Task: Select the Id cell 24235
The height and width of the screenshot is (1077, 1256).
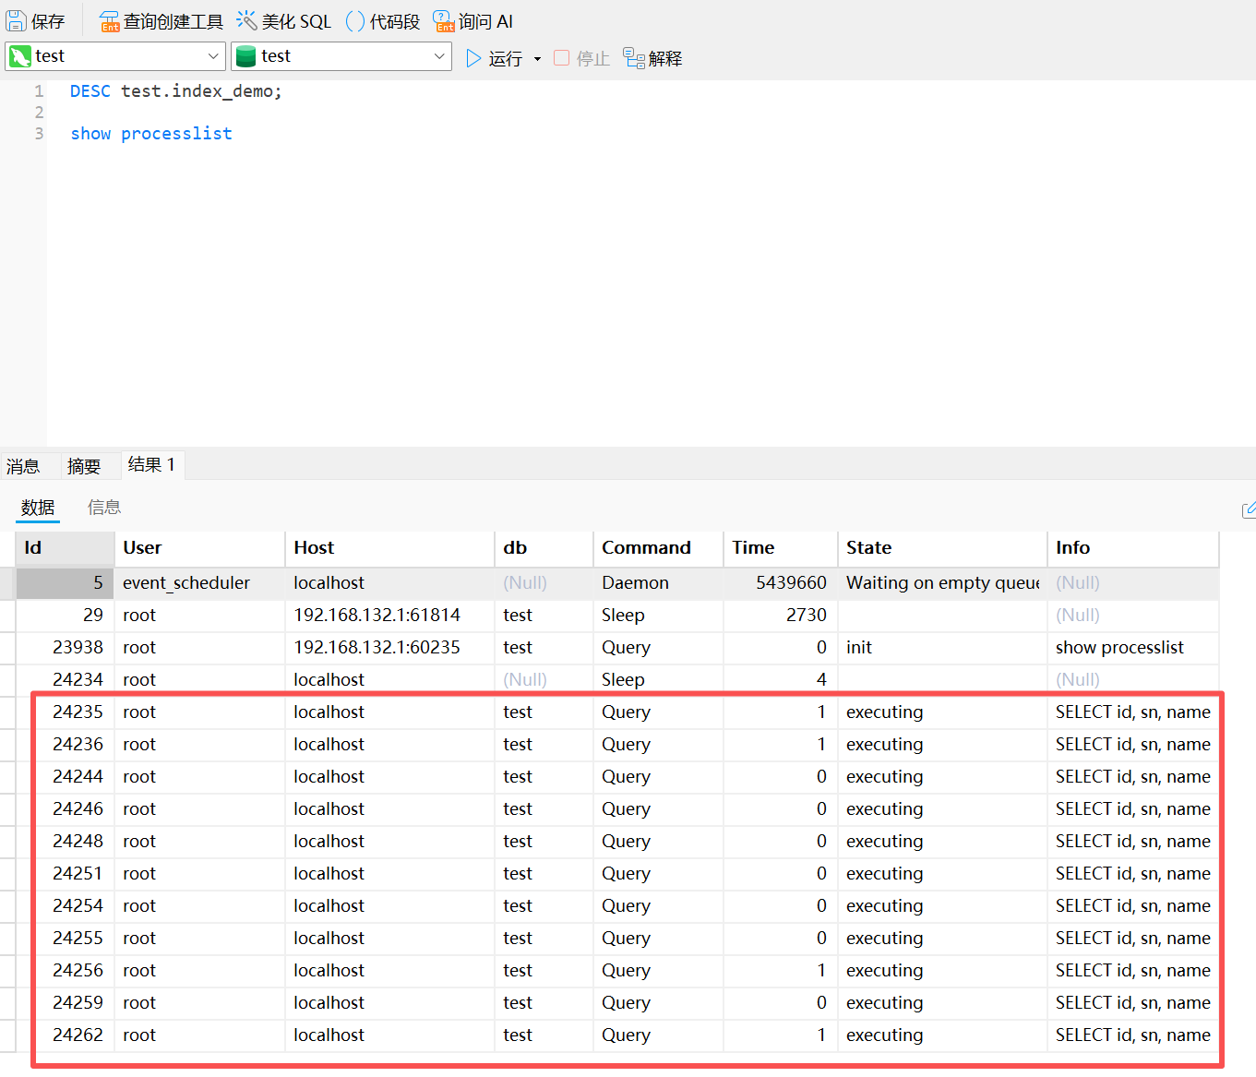Action: pyautogui.click(x=65, y=712)
